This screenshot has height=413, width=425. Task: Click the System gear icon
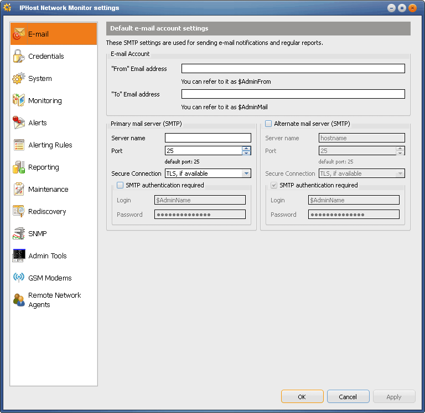tap(19, 78)
